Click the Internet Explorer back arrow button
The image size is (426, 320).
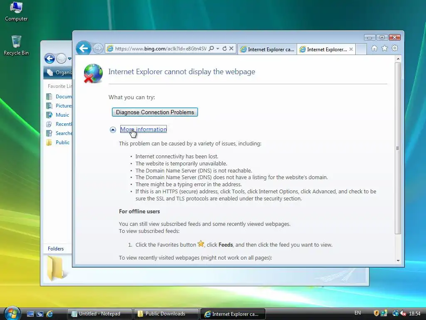click(83, 48)
